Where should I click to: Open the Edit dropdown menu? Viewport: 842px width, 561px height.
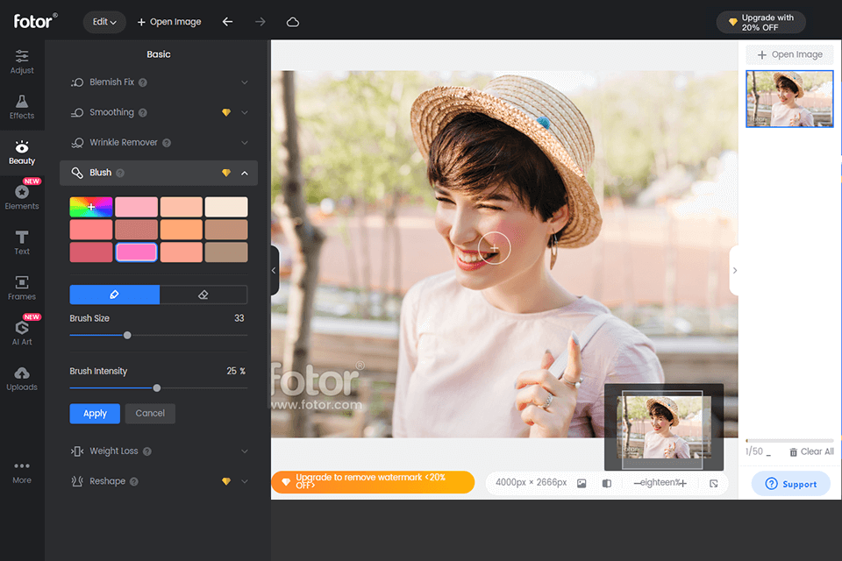pyautogui.click(x=104, y=22)
